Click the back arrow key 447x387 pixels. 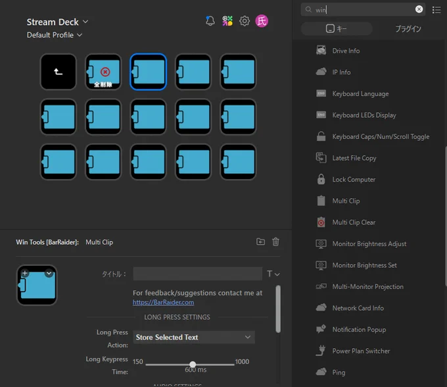click(x=59, y=72)
